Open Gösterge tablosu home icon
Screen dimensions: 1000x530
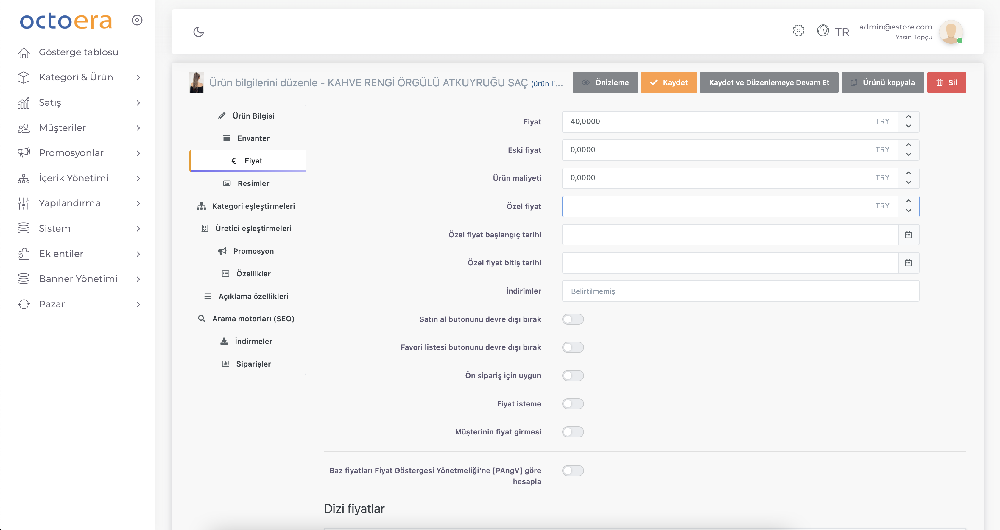24,52
